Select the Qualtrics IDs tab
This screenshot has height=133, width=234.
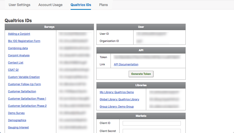point(81,5)
